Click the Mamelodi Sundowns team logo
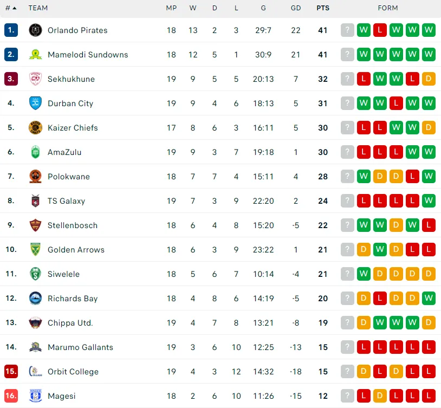441x408 pixels. [x=35, y=55]
